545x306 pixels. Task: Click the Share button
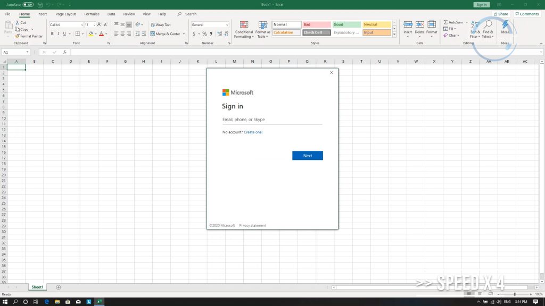point(501,14)
